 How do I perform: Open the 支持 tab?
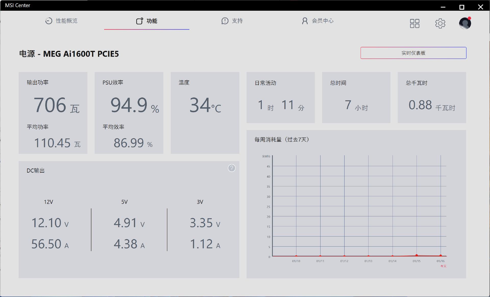pyautogui.click(x=237, y=21)
